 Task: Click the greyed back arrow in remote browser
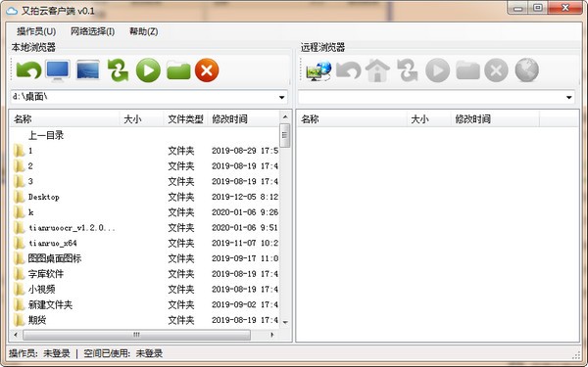[348, 70]
